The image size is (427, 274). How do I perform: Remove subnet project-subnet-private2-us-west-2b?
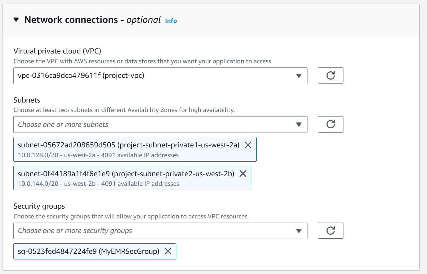pos(243,174)
